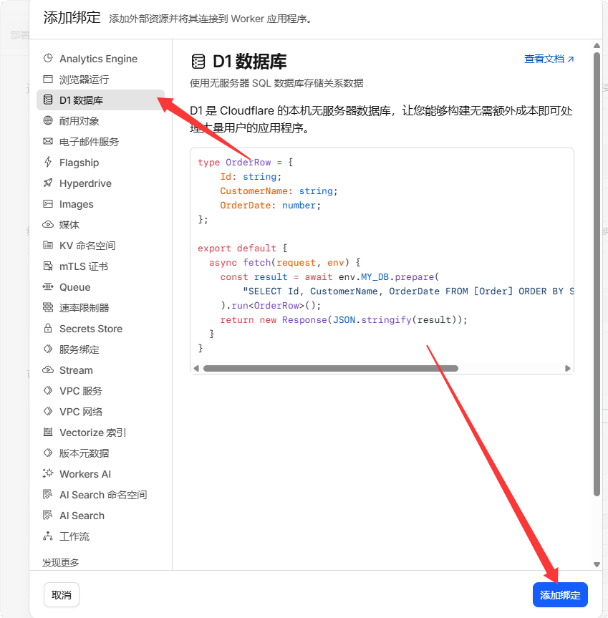Click the code block horizontal scrollbar
The height and width of the screenshot is (618, 608).
pyautogui.click(x=331, y=368)
